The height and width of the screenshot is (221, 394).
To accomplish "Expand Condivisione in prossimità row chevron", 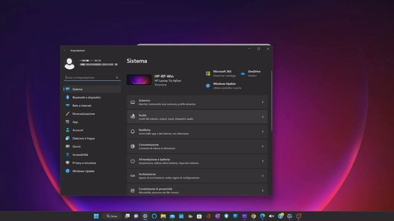I will pos(263,190).
